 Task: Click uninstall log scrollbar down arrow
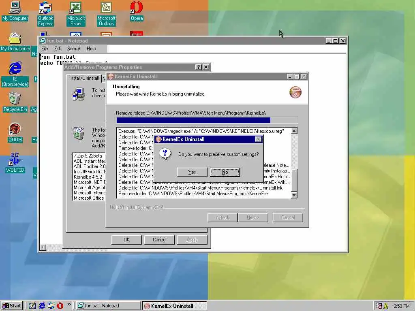(x=294, y=195)
